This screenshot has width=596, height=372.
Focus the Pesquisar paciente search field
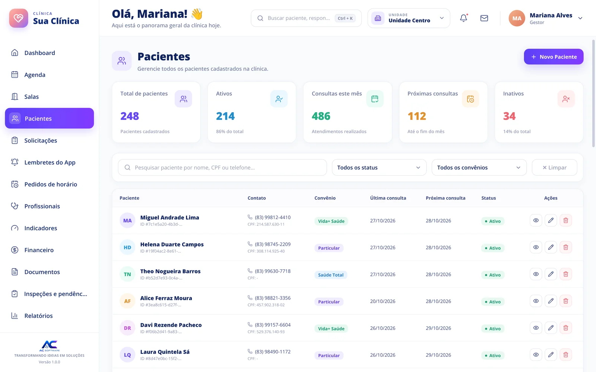coord(222,167)
